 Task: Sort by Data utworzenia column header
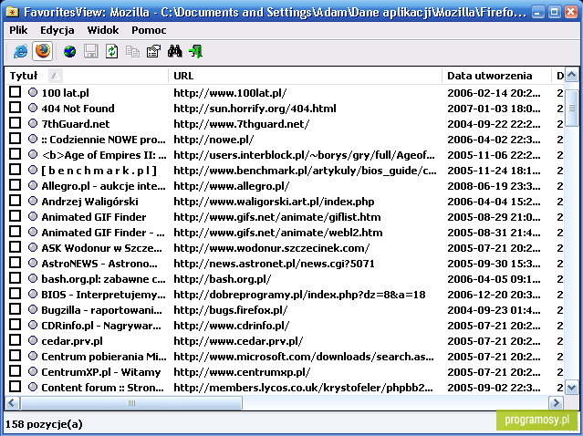click(496, 76)
